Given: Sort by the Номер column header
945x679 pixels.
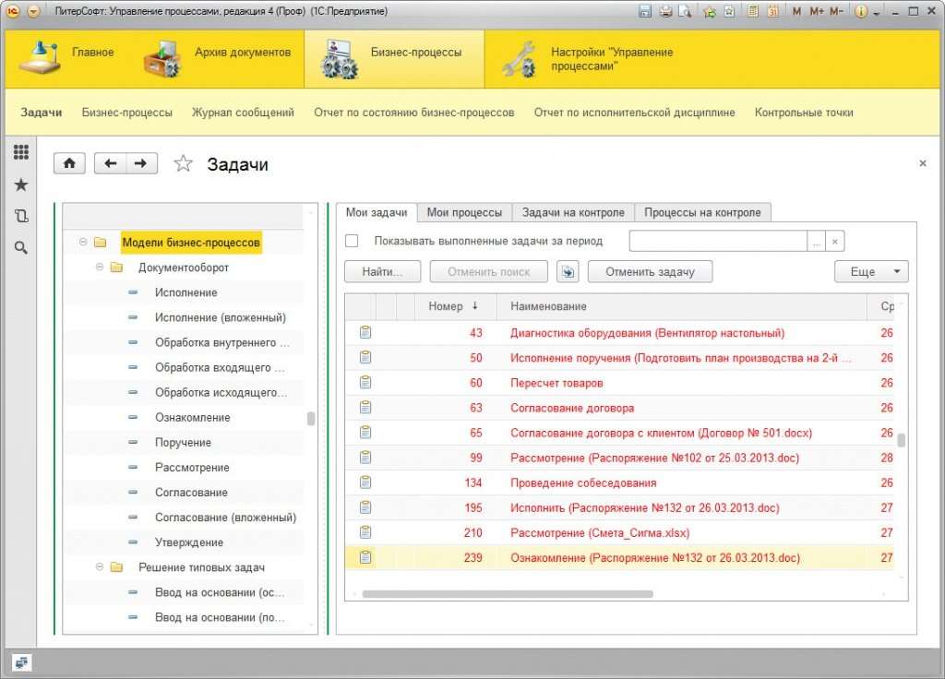Looking at the screenshot, I should [456, 306].
